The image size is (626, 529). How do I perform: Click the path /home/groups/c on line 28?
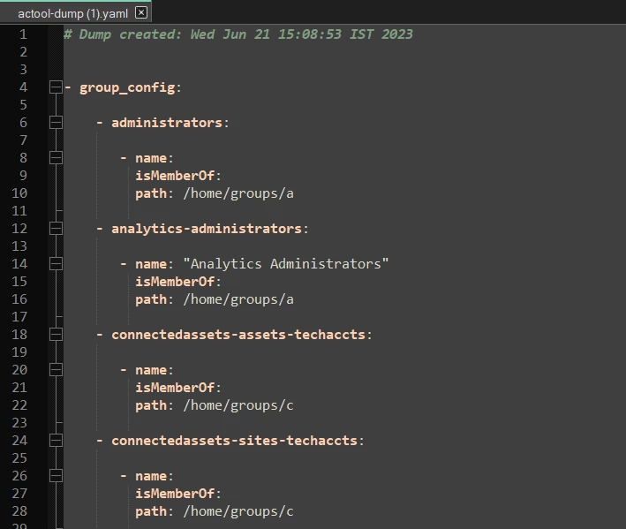238,512
